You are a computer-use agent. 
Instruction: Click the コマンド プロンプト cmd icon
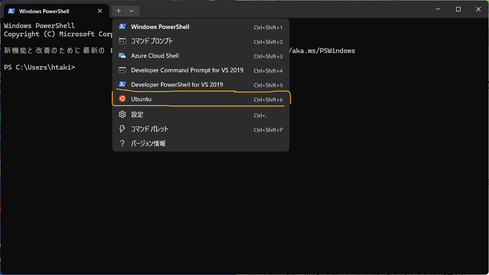[122, 41]
